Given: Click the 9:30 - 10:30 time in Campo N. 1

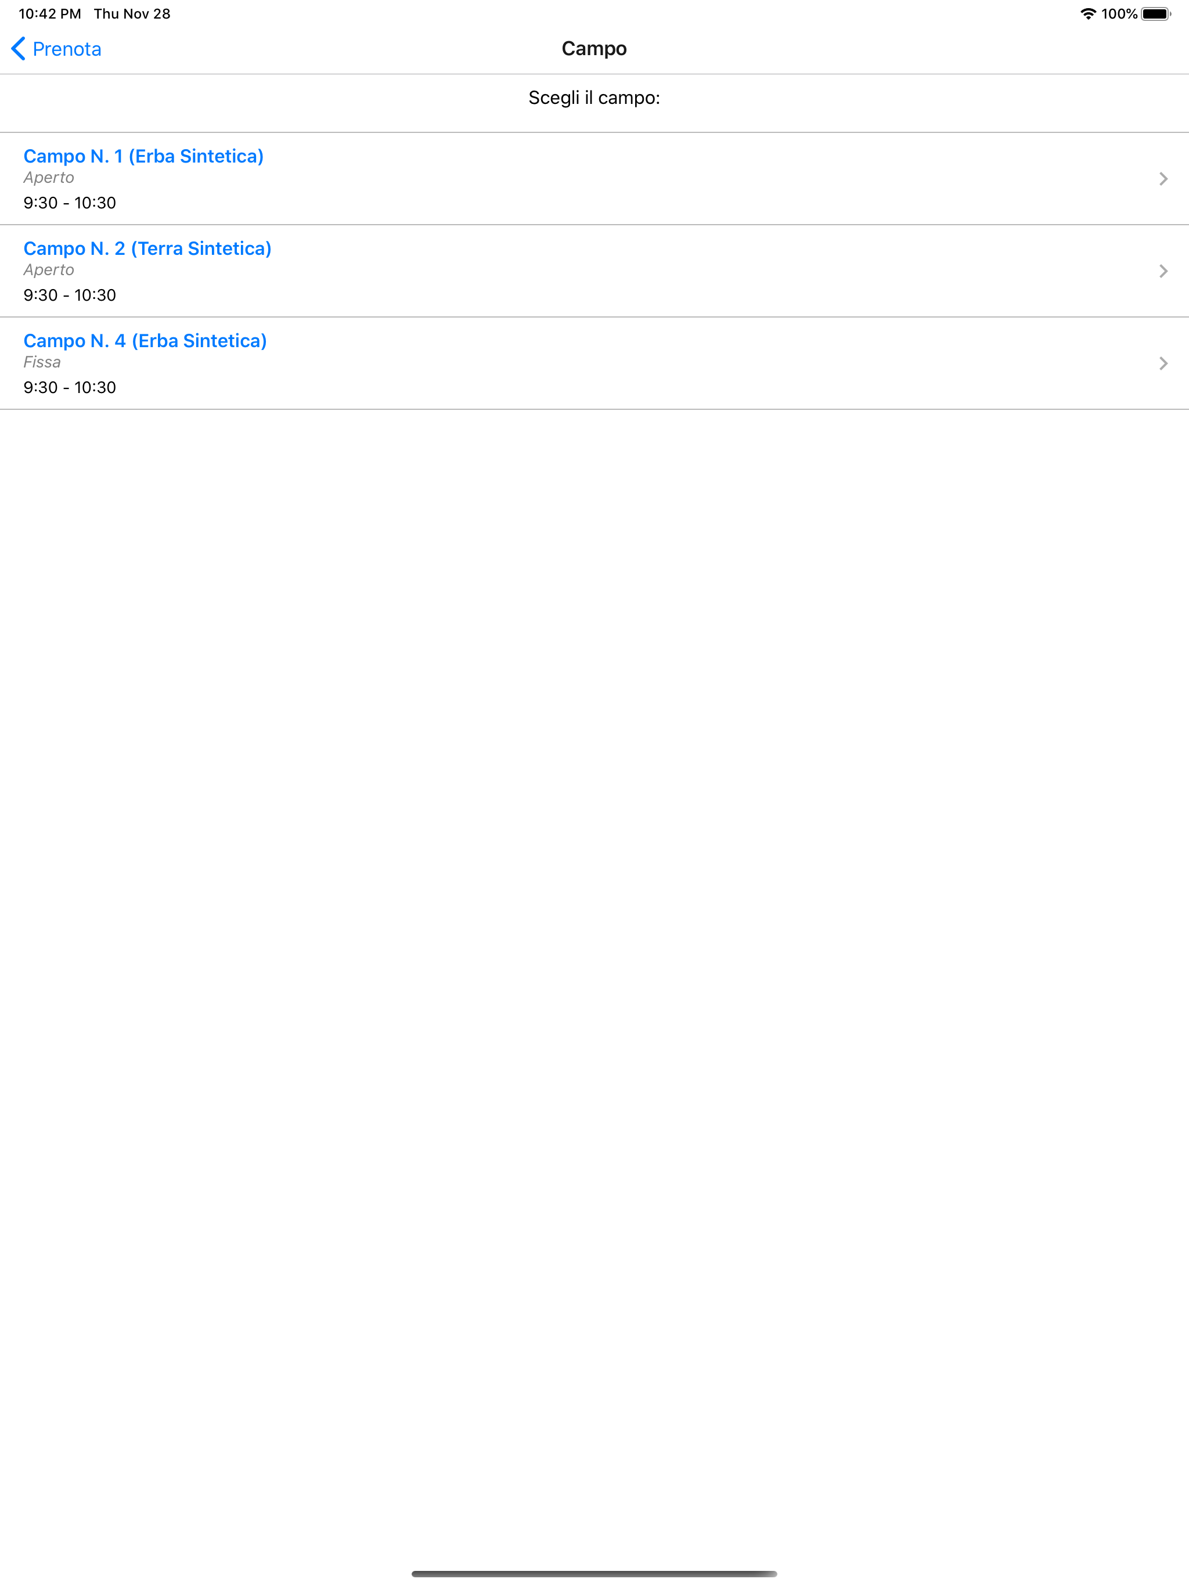Looking at the screenshot, I should click(70, 203).
